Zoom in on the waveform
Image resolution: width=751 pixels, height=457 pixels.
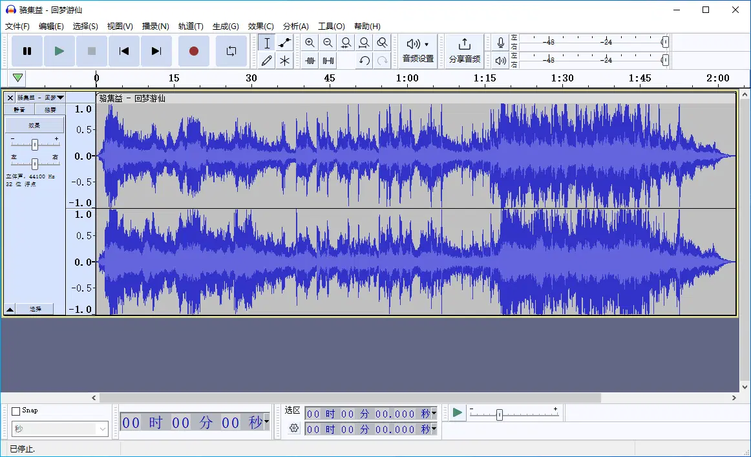click(310, 43)
